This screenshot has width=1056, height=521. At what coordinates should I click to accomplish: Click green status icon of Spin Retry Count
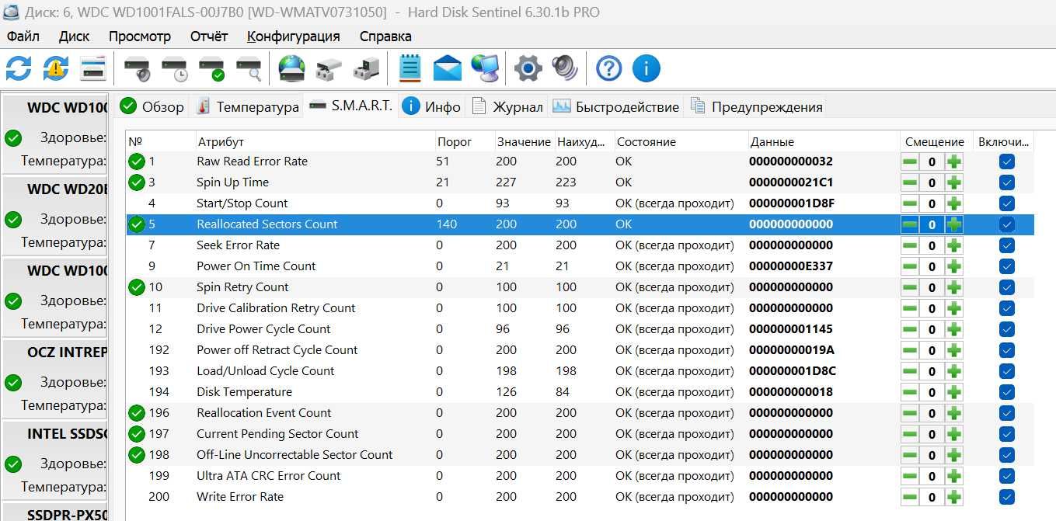click(x=137, y=287)
